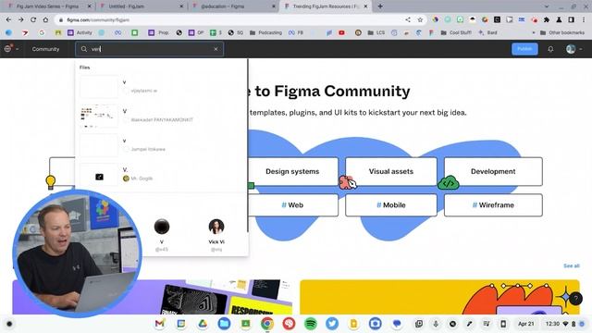Open the globe workspace dropdown

pyautogui.click(x=10, y=49)
